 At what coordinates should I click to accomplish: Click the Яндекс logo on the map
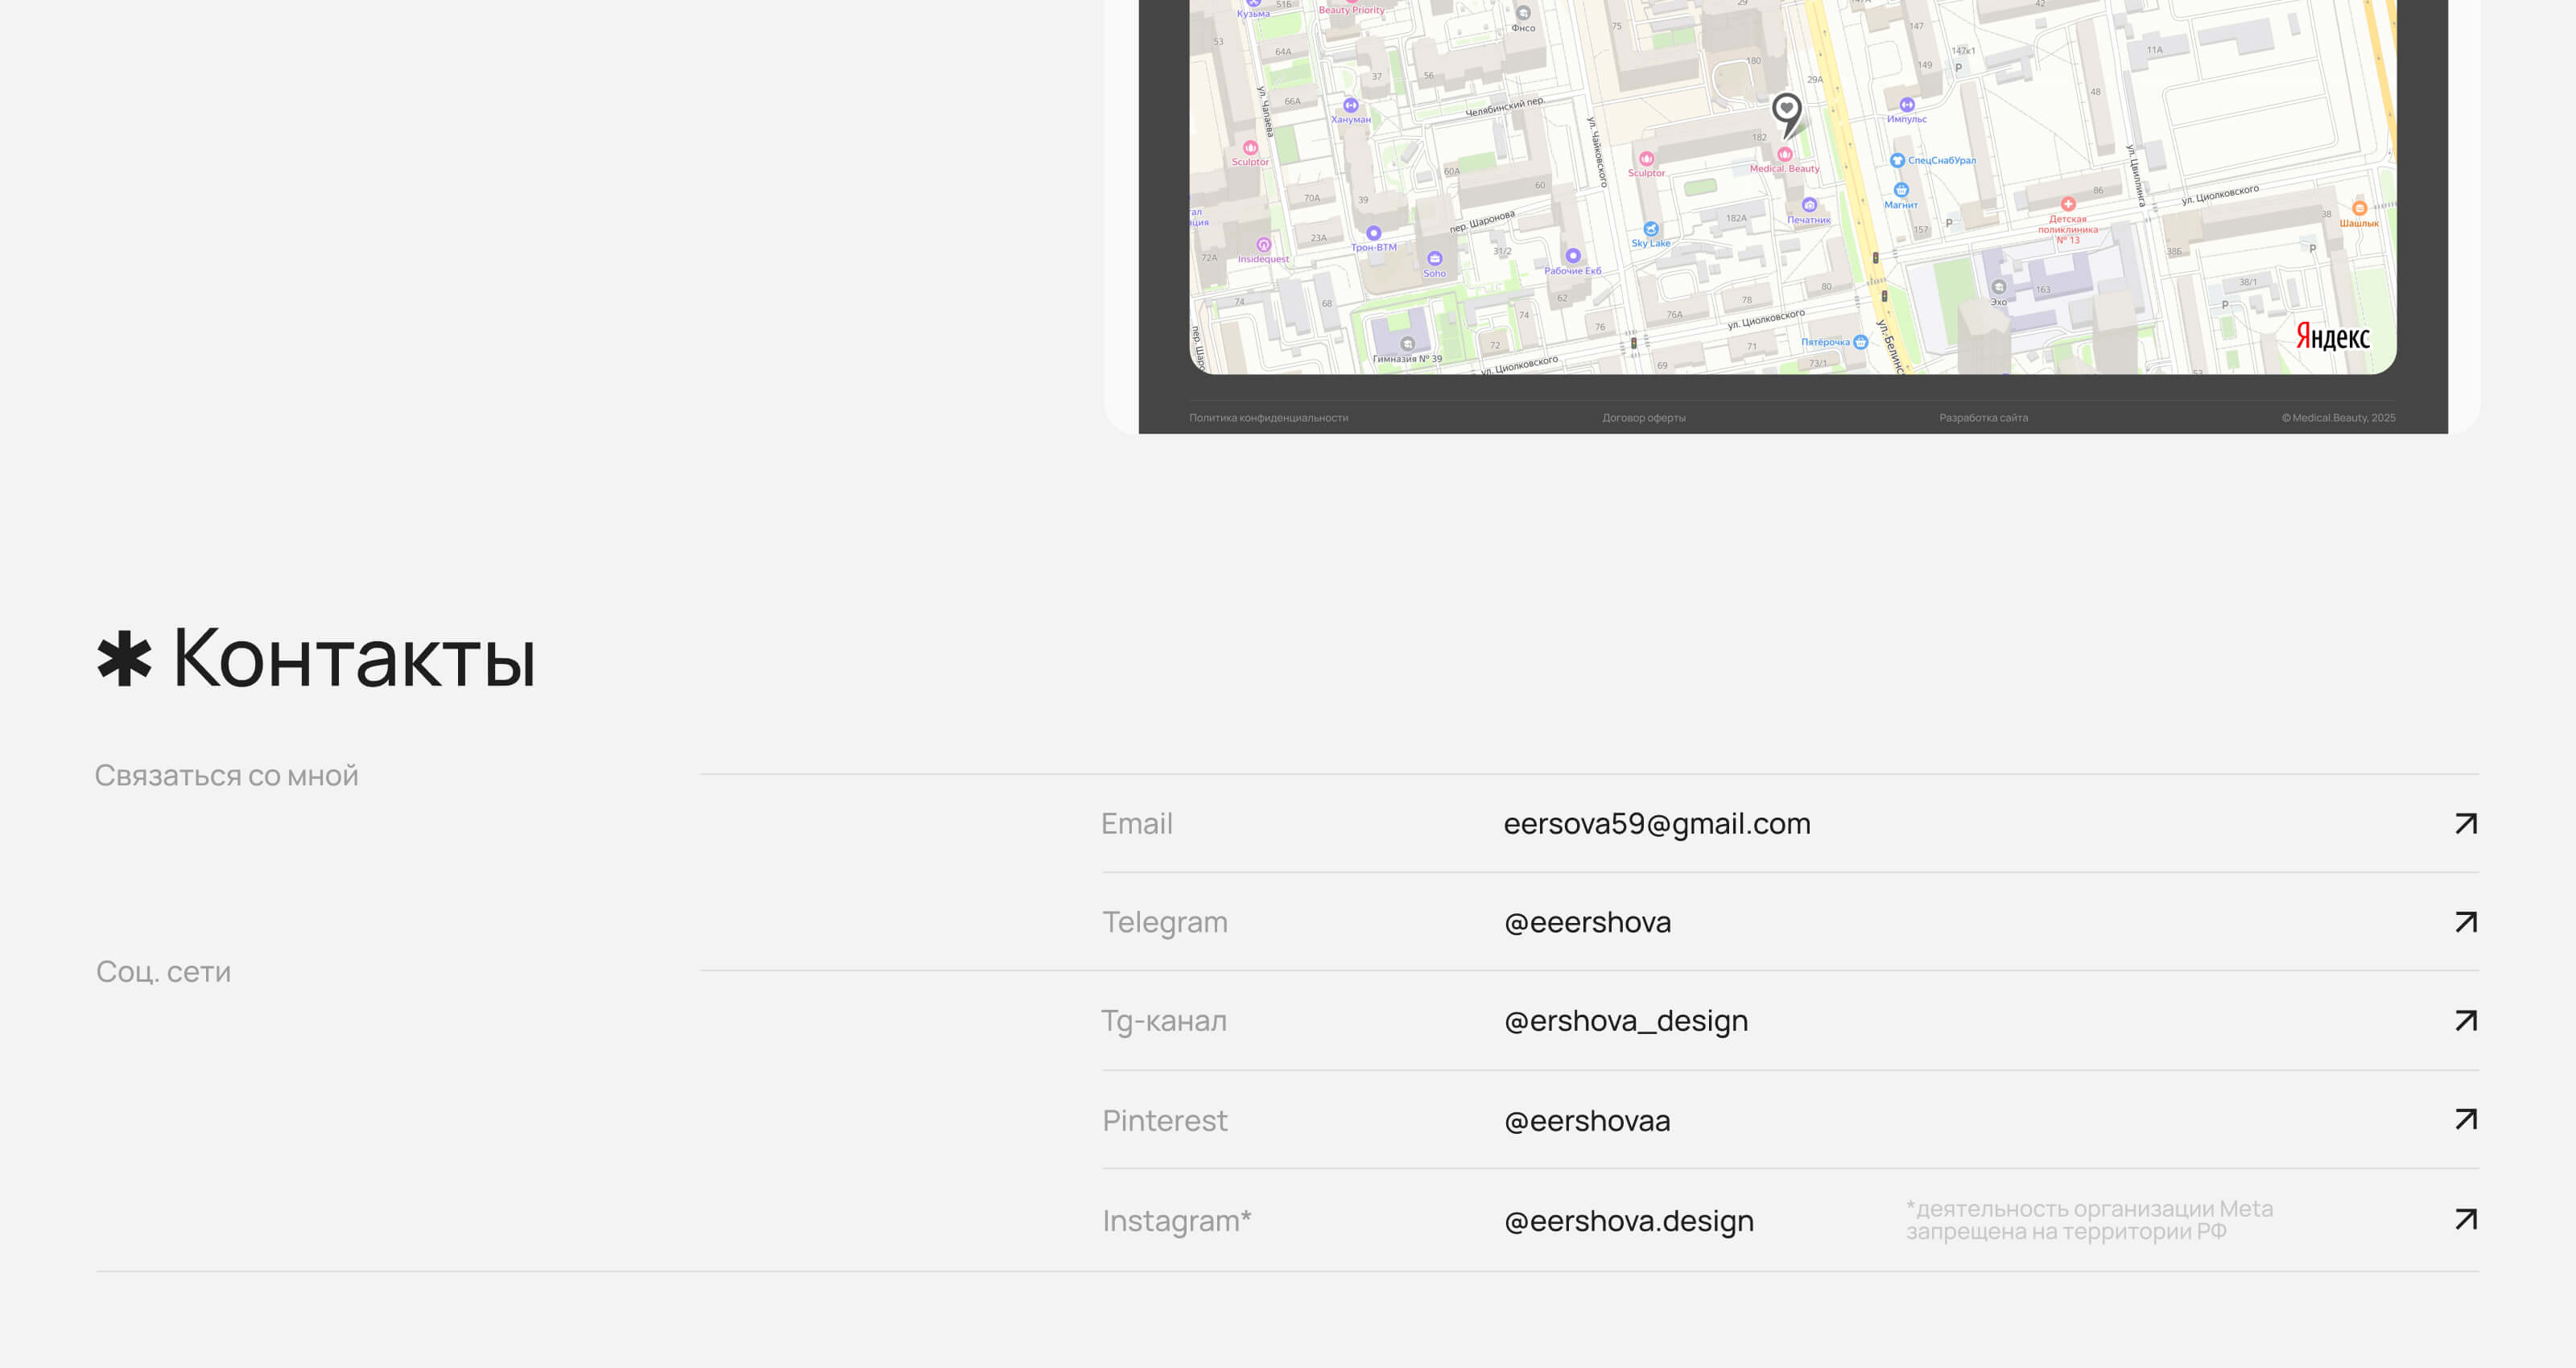click(2332, 336)
